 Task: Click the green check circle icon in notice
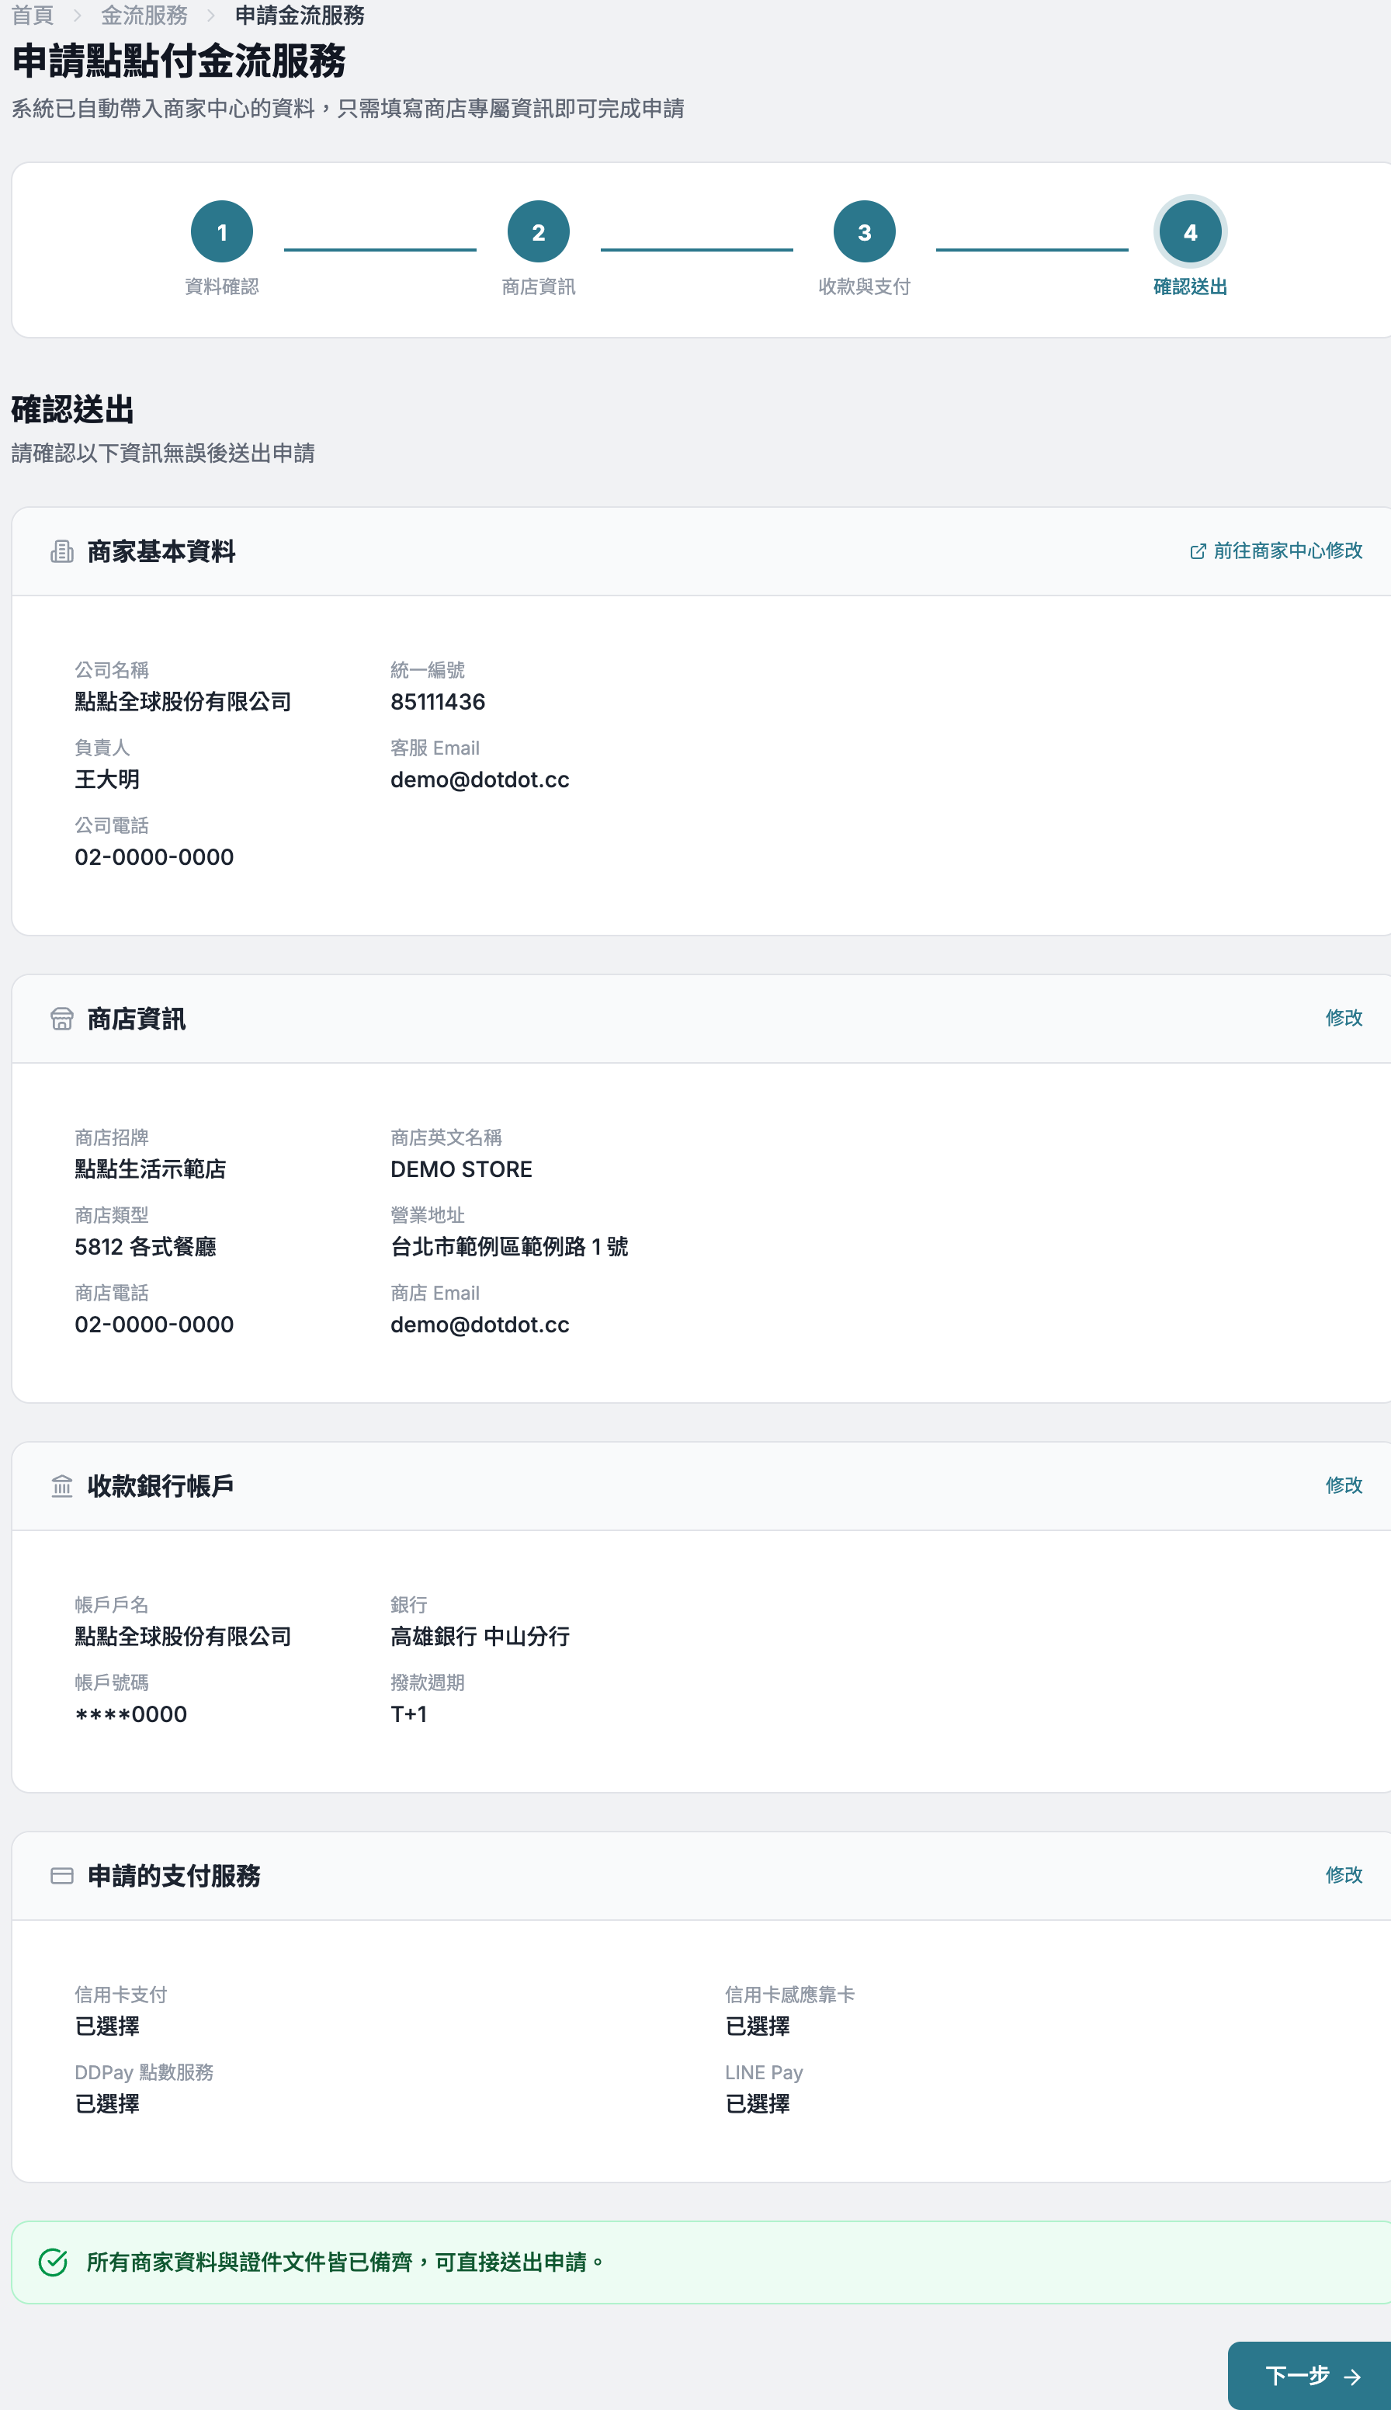(54, 2262)
